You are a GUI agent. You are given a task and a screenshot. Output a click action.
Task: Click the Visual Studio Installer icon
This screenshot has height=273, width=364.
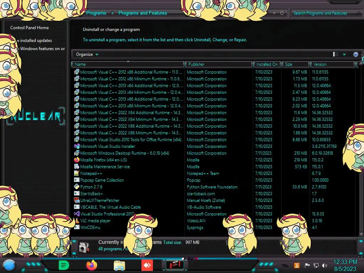pyautogui.click(x=77, y=146)
